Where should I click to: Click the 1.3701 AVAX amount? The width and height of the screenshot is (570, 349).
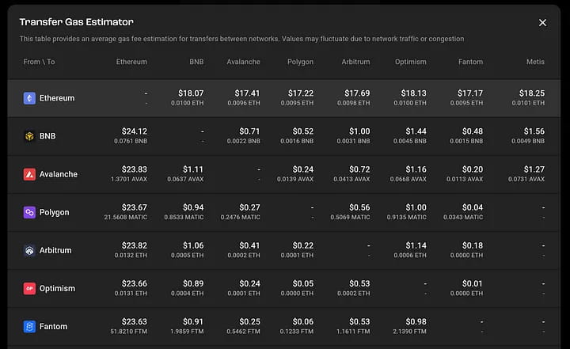tap(129, 179)
